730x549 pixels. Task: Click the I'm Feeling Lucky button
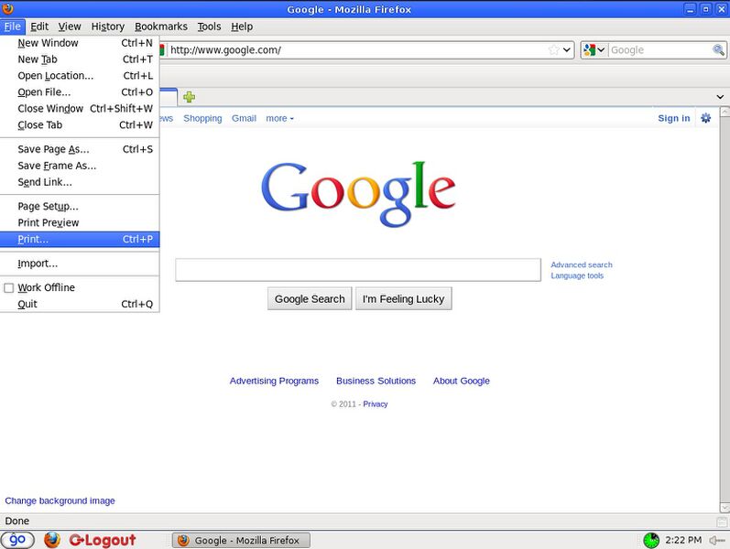[x=404, y=298]
